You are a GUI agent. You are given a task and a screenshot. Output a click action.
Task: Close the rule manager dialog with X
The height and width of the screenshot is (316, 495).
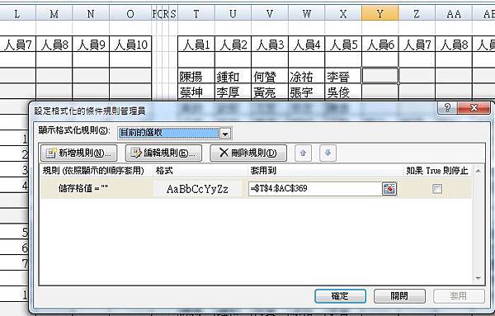click(x=474, y=108)
